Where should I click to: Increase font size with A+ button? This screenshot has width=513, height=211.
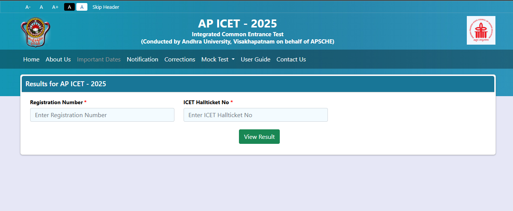55,7
